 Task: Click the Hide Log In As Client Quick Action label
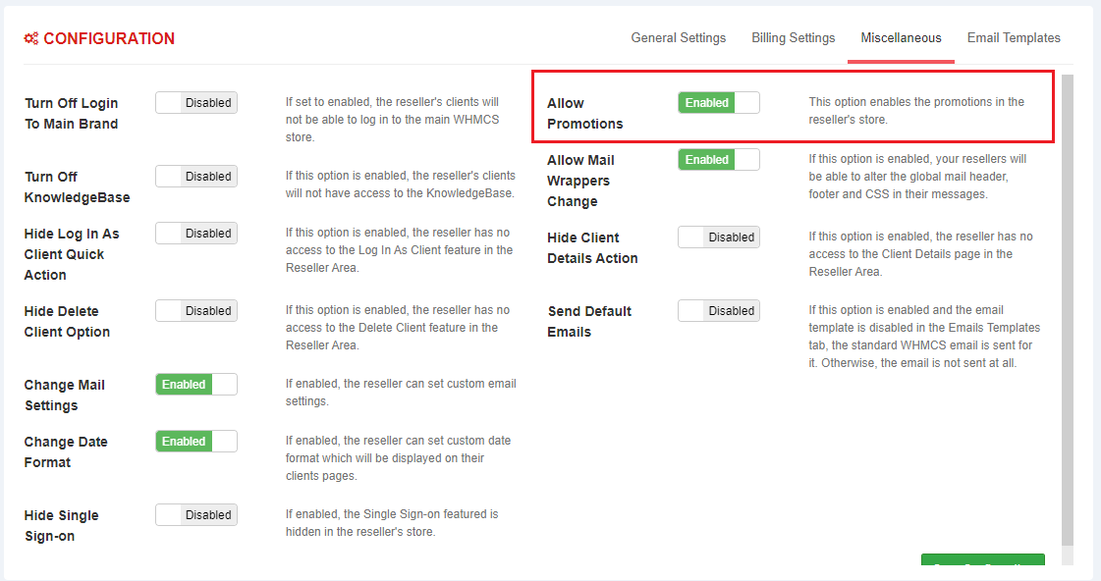tap(72, 254)
